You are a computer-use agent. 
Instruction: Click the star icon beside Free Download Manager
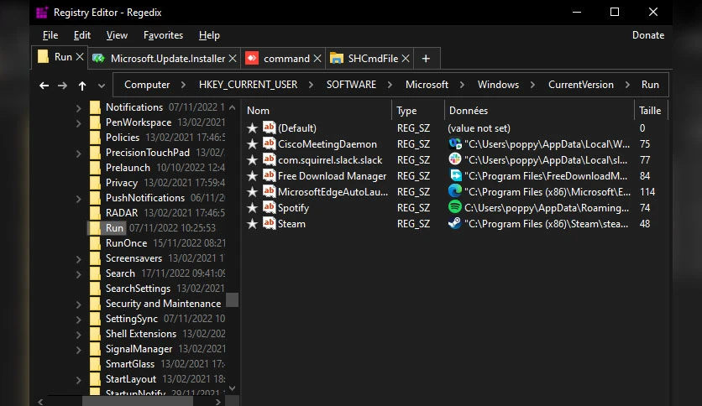252,175
